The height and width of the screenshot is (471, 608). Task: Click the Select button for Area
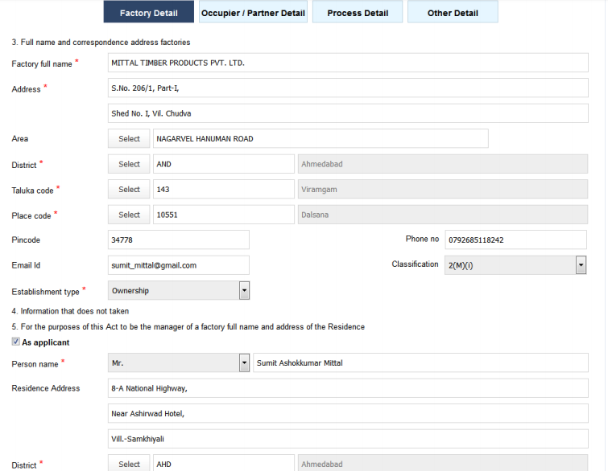(129, 139)
